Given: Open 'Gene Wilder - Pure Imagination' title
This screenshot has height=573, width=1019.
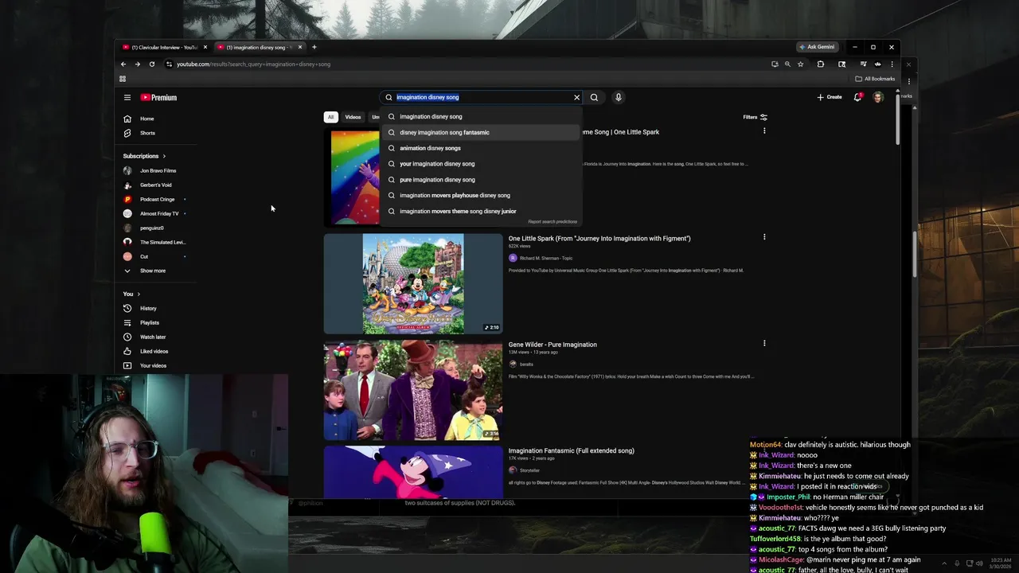Looking at the screenshot, I should click(552, 345).
